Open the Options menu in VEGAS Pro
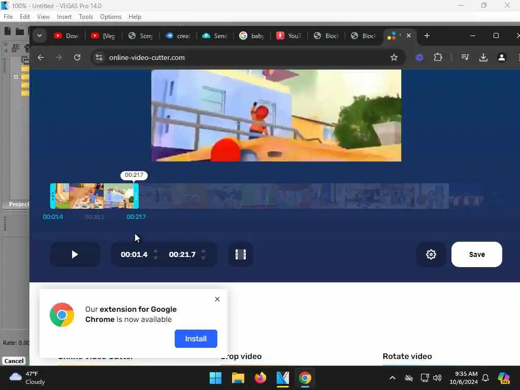520x390 pixels. tap(111, 17)
